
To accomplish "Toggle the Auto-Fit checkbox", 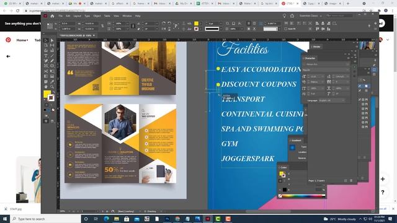I will 285,29.
